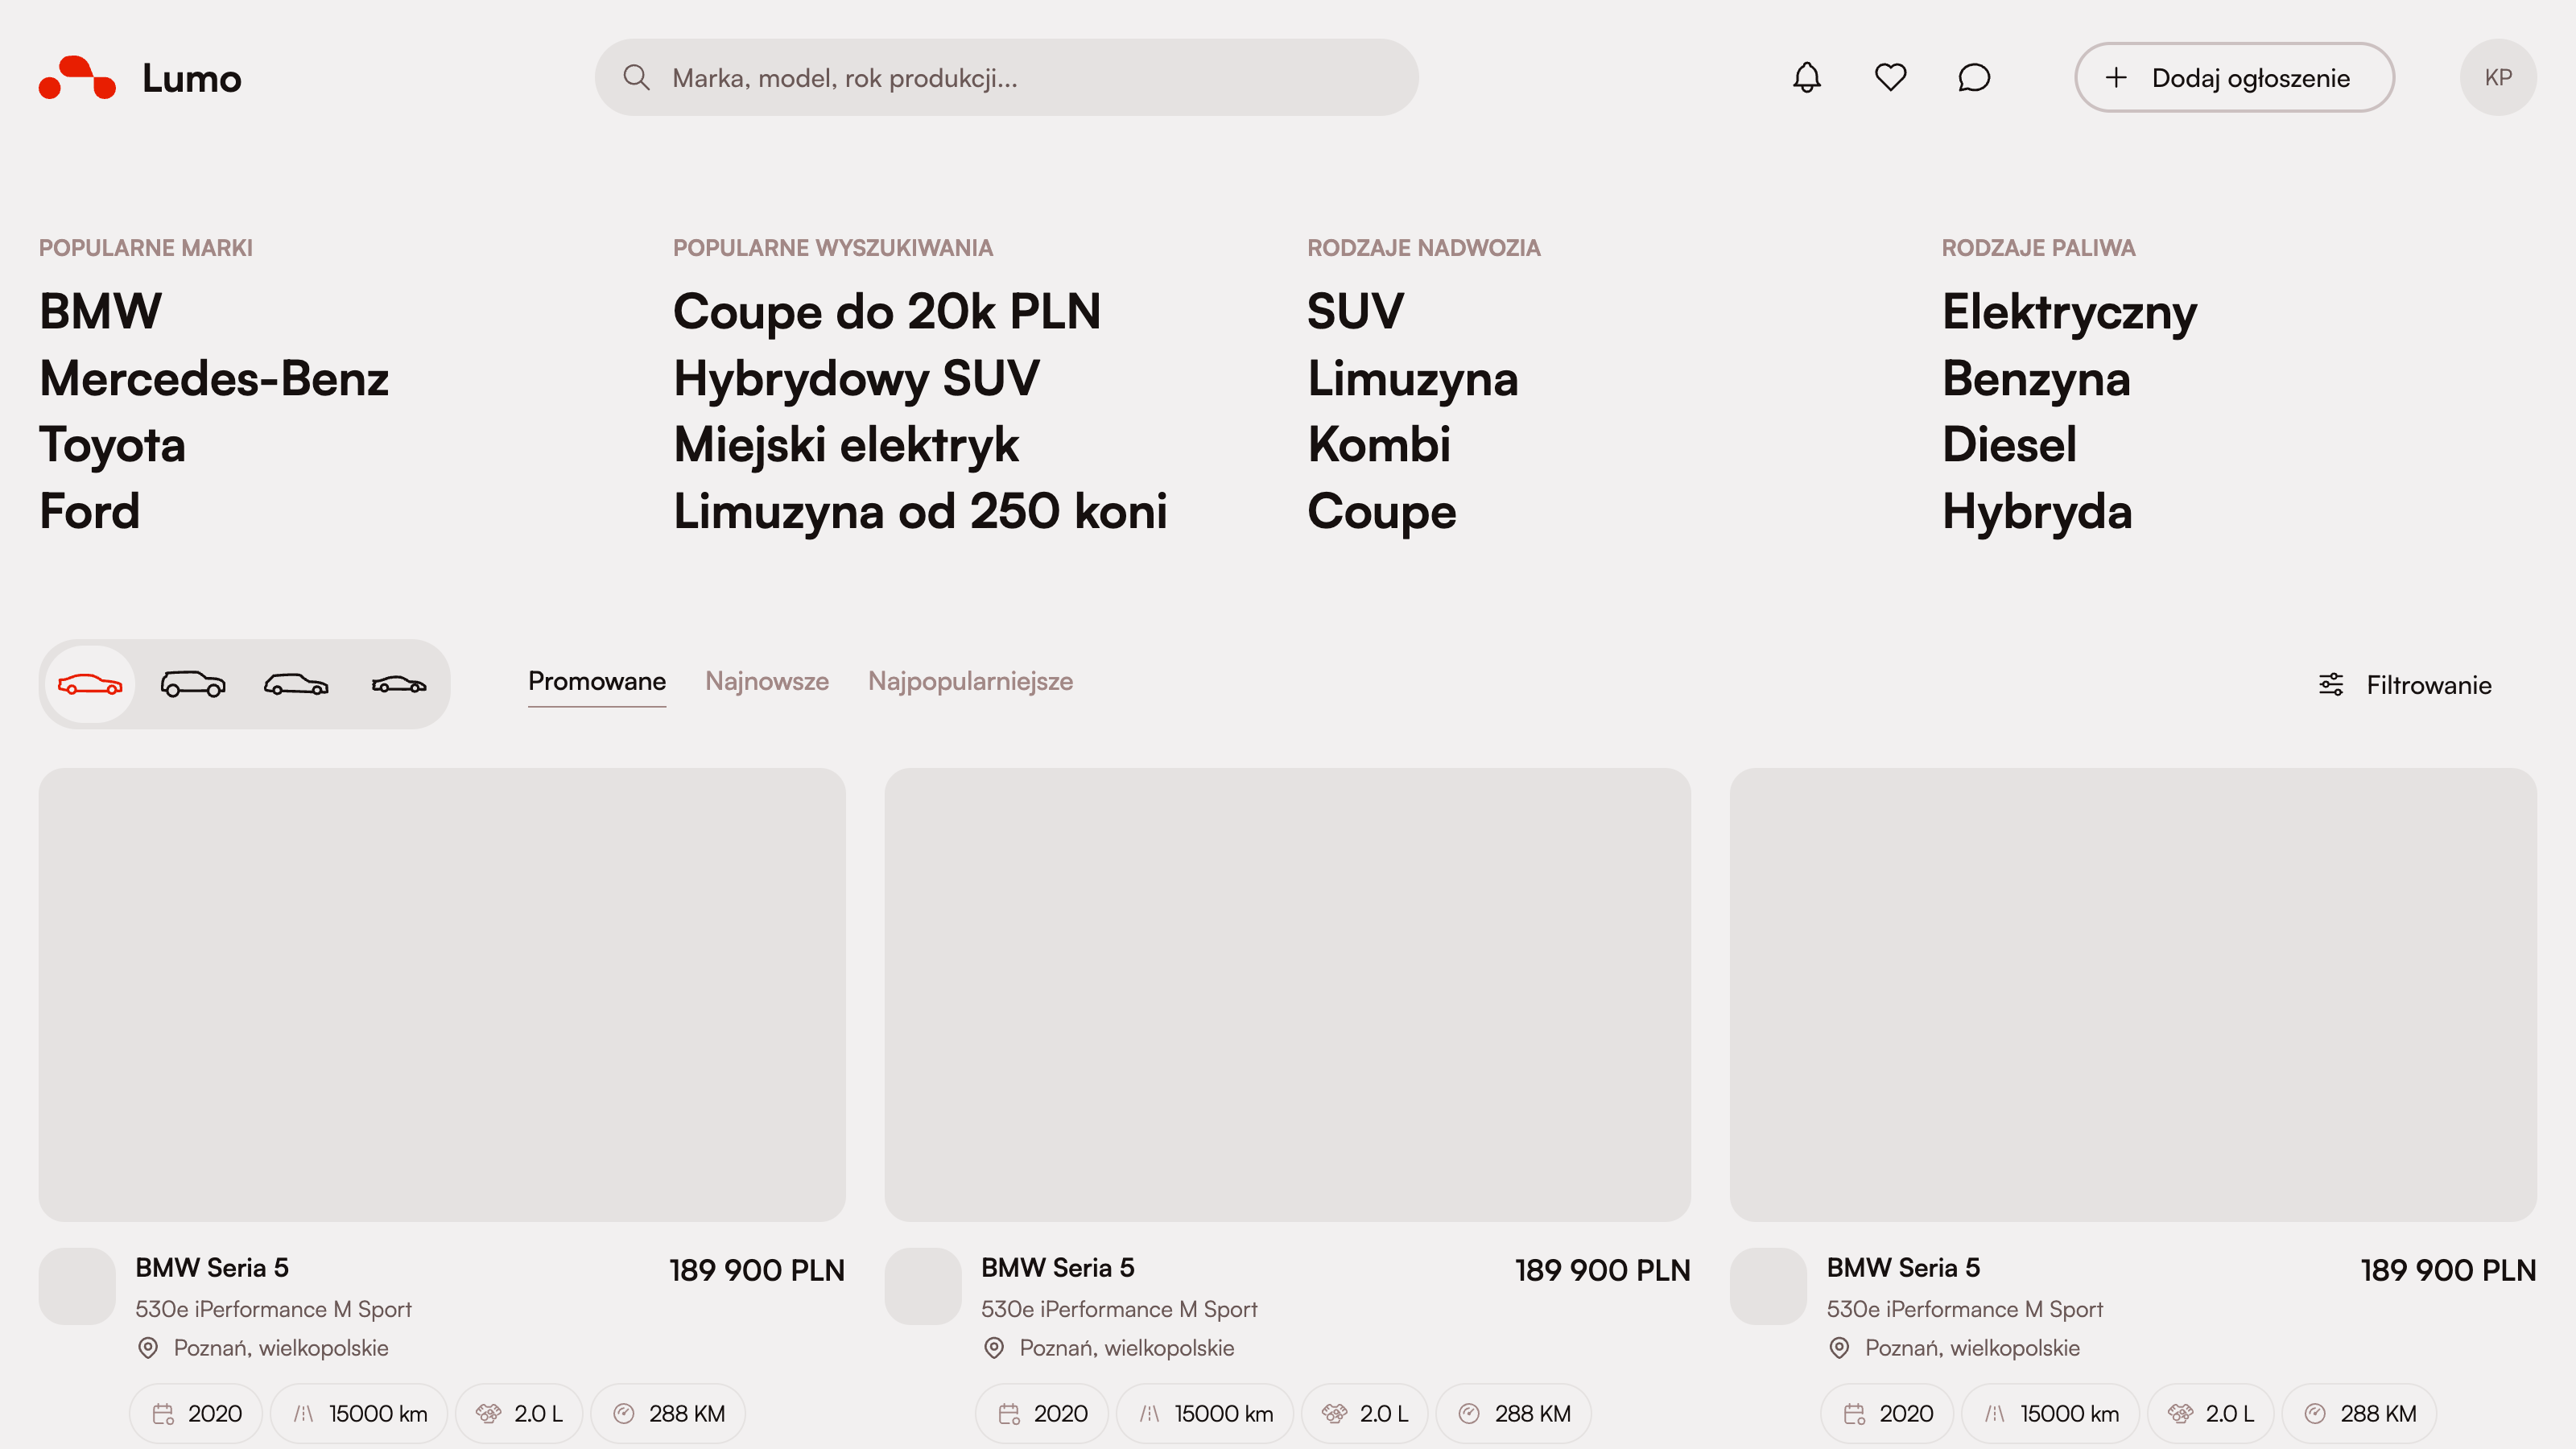The width and height of the screenshot is (2576, 1449).
Task: Choose Coupe under Rodzaje nadwozia
Action: click(1382, 511)
